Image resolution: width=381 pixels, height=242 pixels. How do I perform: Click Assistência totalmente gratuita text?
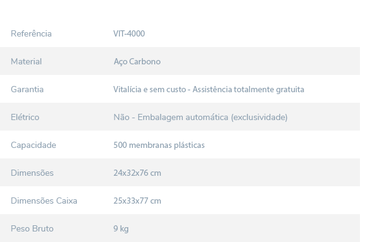point(248,89)
